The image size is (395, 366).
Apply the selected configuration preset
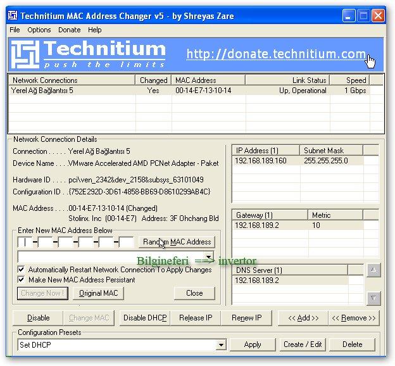[253, 344]
